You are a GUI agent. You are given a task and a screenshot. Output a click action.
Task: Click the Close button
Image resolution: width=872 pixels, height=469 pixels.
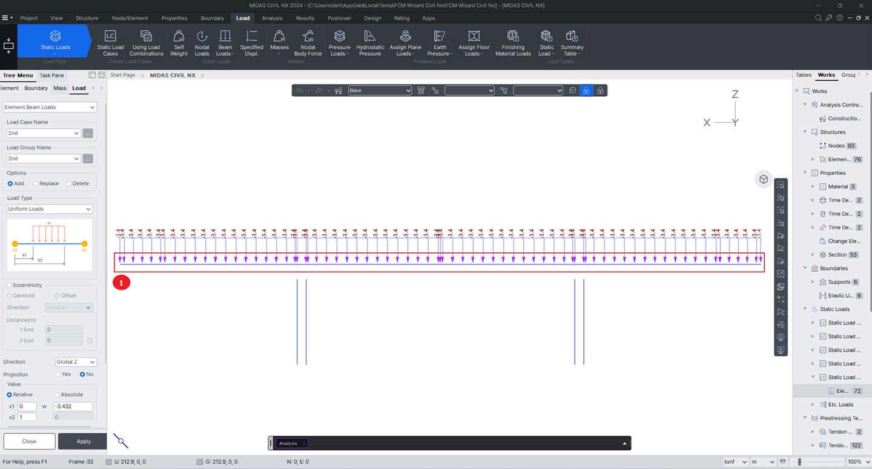point(29,441)
